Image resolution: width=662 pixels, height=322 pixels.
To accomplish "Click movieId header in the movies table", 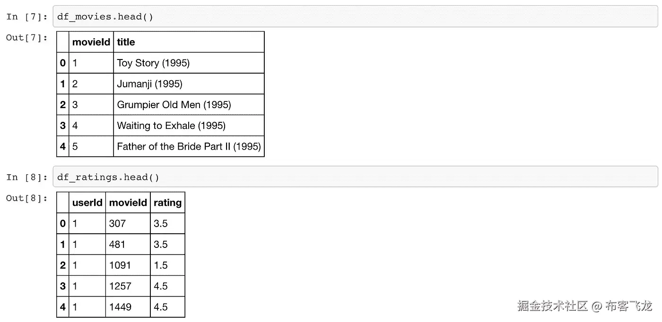I will pyautogui.click(x=91, y=42).
